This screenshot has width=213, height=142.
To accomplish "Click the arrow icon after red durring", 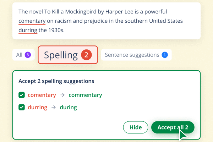I will pyautogui.click(x=54, y=107).
